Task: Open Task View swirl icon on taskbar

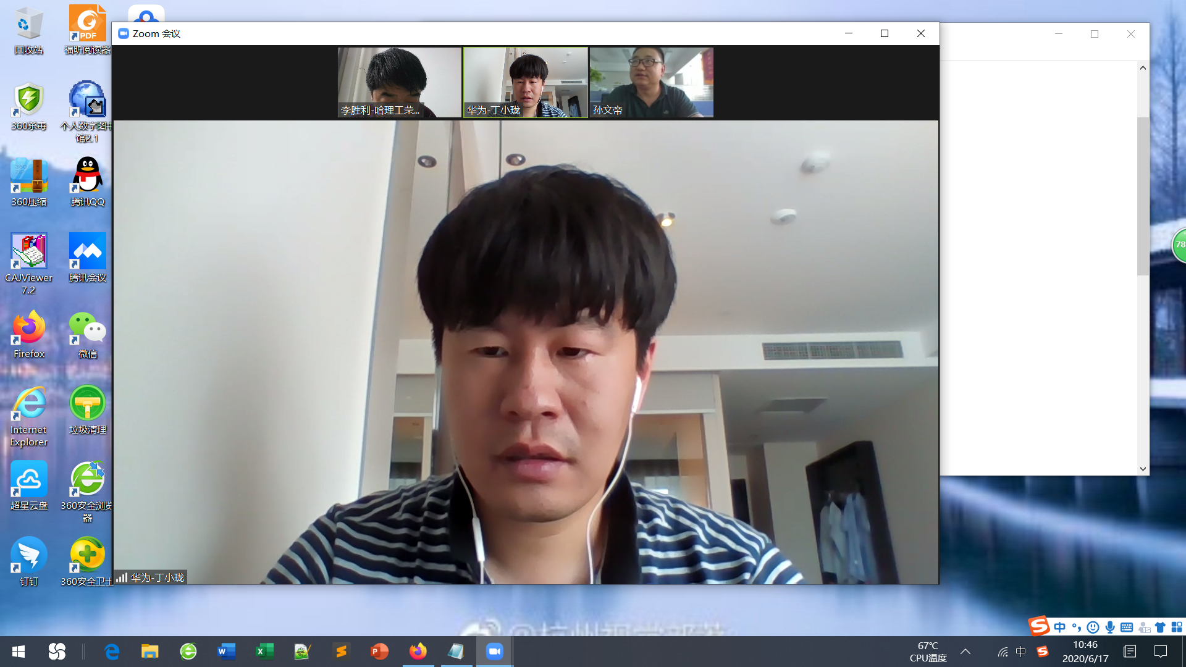Action: click(x=57, y=652)
